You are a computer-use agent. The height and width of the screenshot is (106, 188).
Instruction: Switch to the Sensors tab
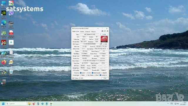click(x=82, y=32)
